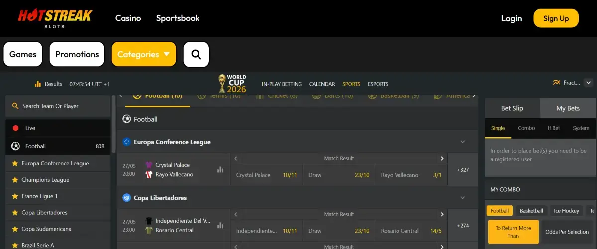This screenshot has height=249, width=597.
Task: Open statistics icon for Crystal Palace match
Action: coord(220,170)
